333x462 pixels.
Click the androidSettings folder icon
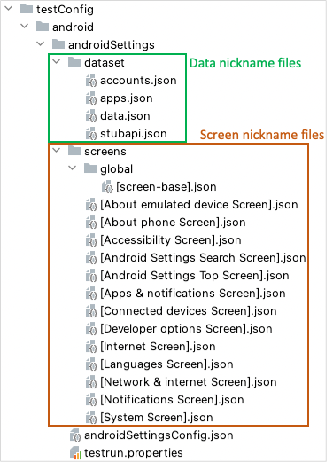[x=58, y=44]
